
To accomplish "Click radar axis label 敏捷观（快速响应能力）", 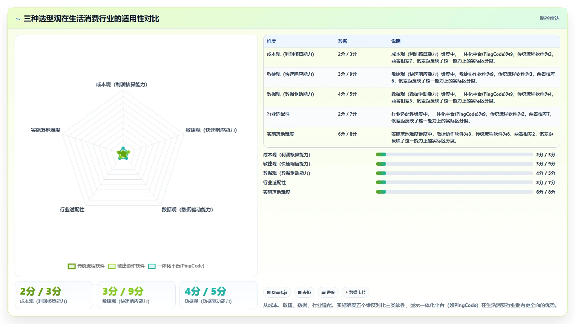I will click(x=212, y=130).
